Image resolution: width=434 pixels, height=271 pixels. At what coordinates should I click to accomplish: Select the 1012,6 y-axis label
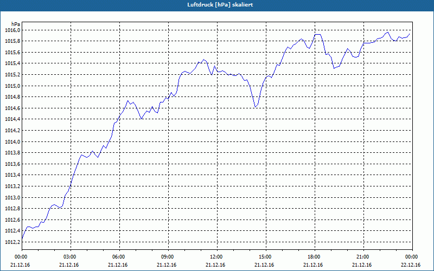12,220
